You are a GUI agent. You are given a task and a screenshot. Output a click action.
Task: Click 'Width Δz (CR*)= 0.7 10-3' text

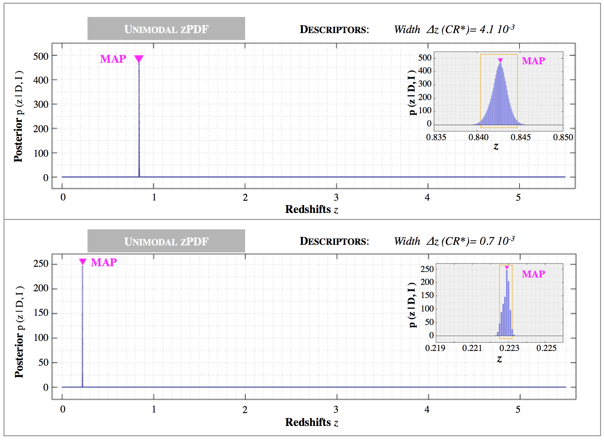point(454,241)
